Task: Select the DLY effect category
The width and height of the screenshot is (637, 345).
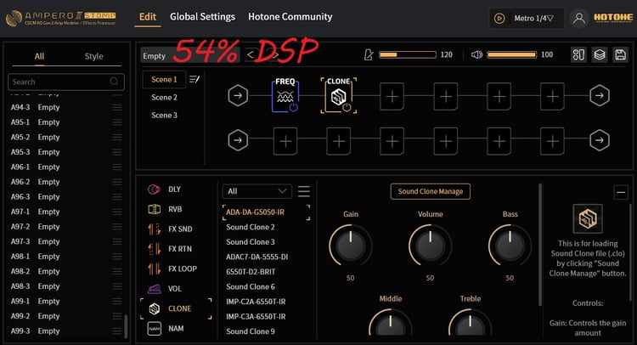Action: click(174, 189)
